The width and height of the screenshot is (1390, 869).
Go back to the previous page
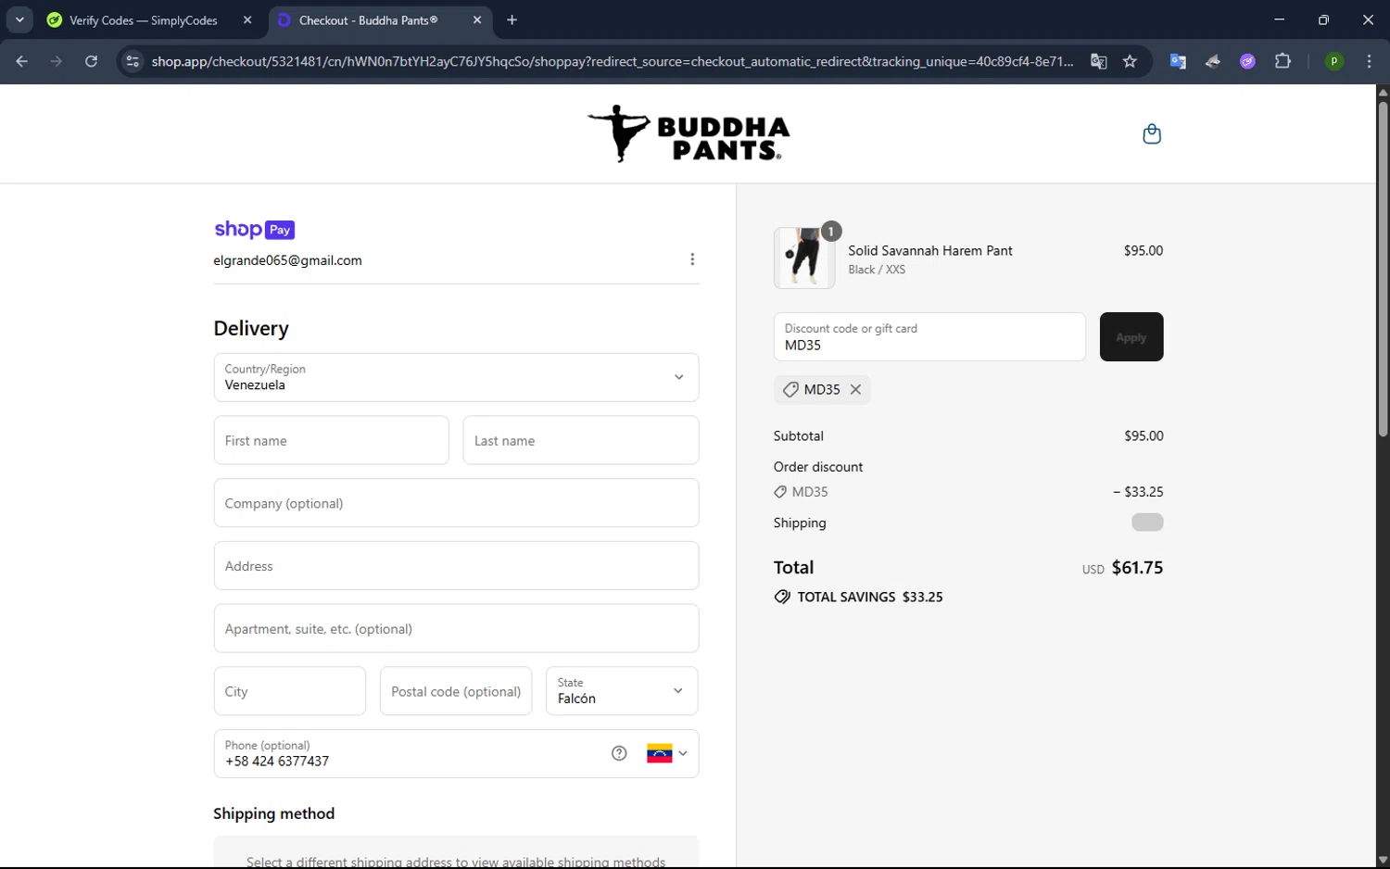[22, 61]
